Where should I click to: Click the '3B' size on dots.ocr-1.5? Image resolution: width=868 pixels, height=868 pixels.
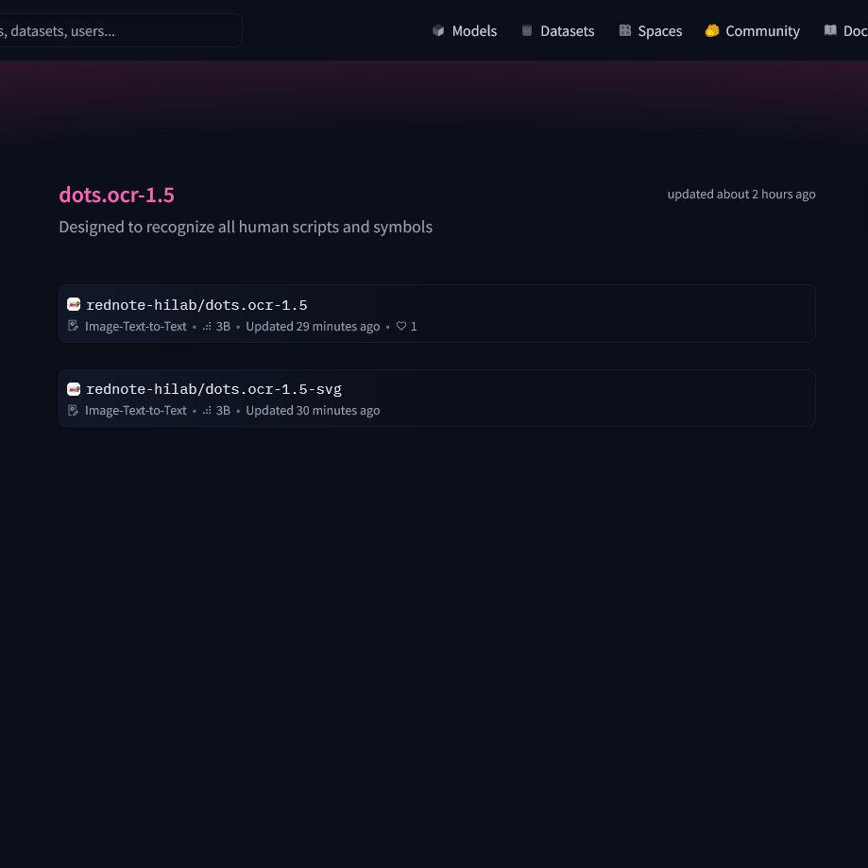pyautogui.click(x=223, y=327)
